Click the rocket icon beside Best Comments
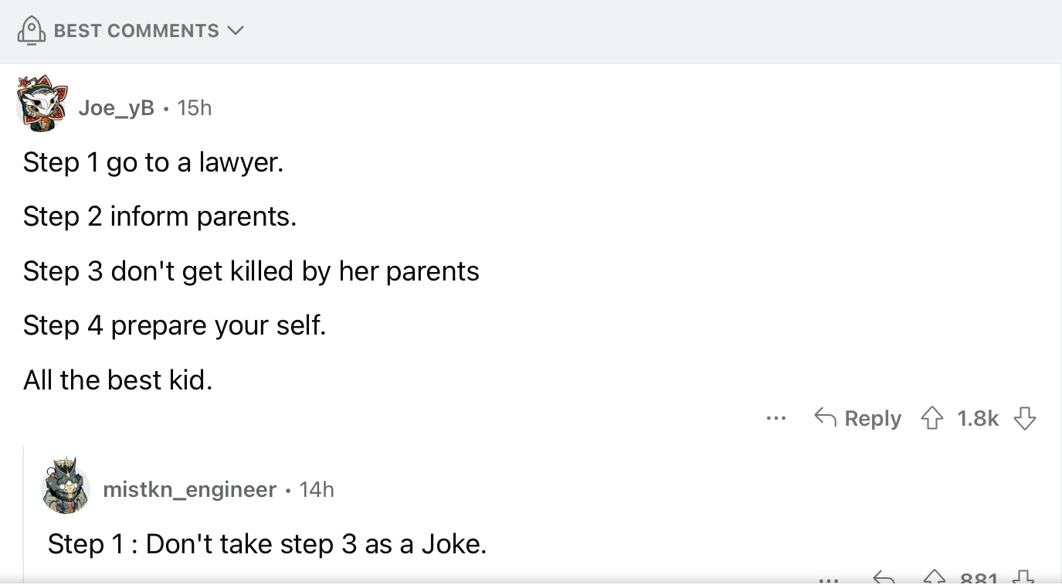1062x585 pixels. [31, 31]
